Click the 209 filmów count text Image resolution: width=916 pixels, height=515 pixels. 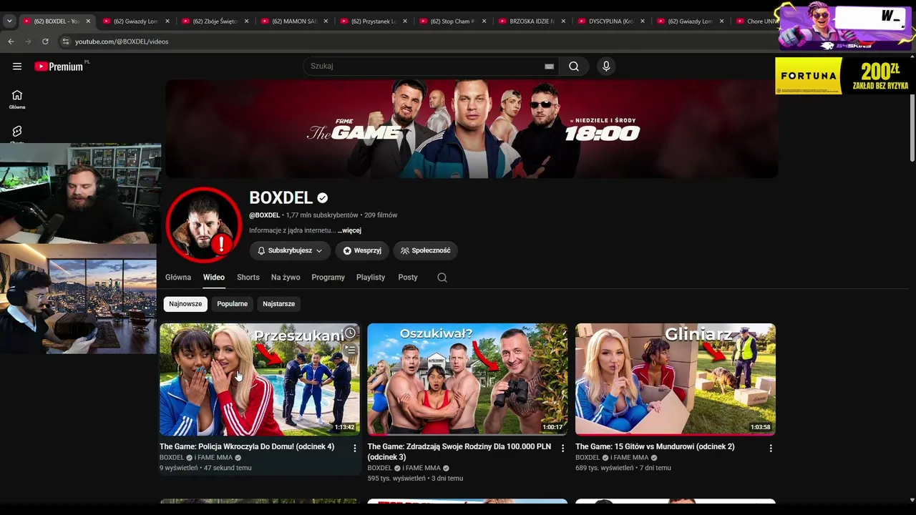381,215
